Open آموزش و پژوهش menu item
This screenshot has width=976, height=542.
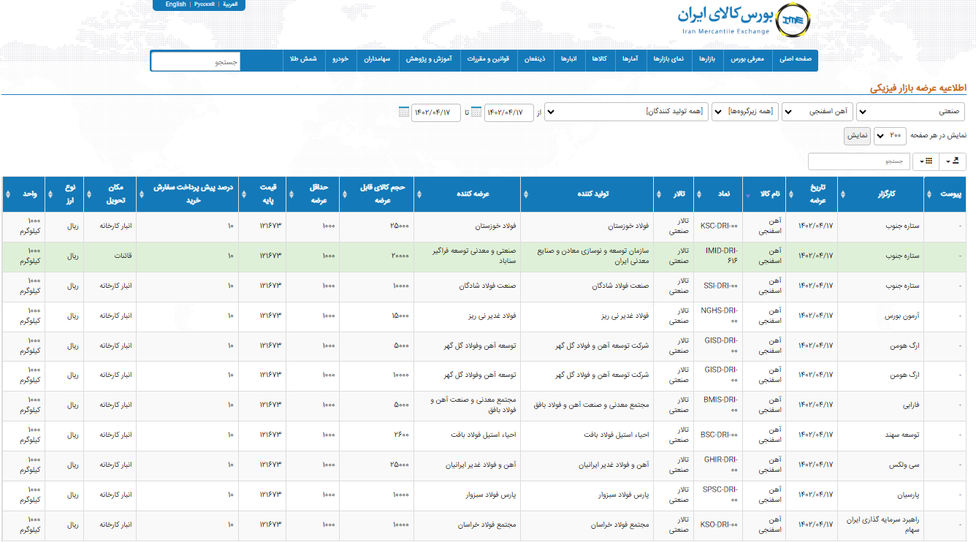tap(430, 60)
